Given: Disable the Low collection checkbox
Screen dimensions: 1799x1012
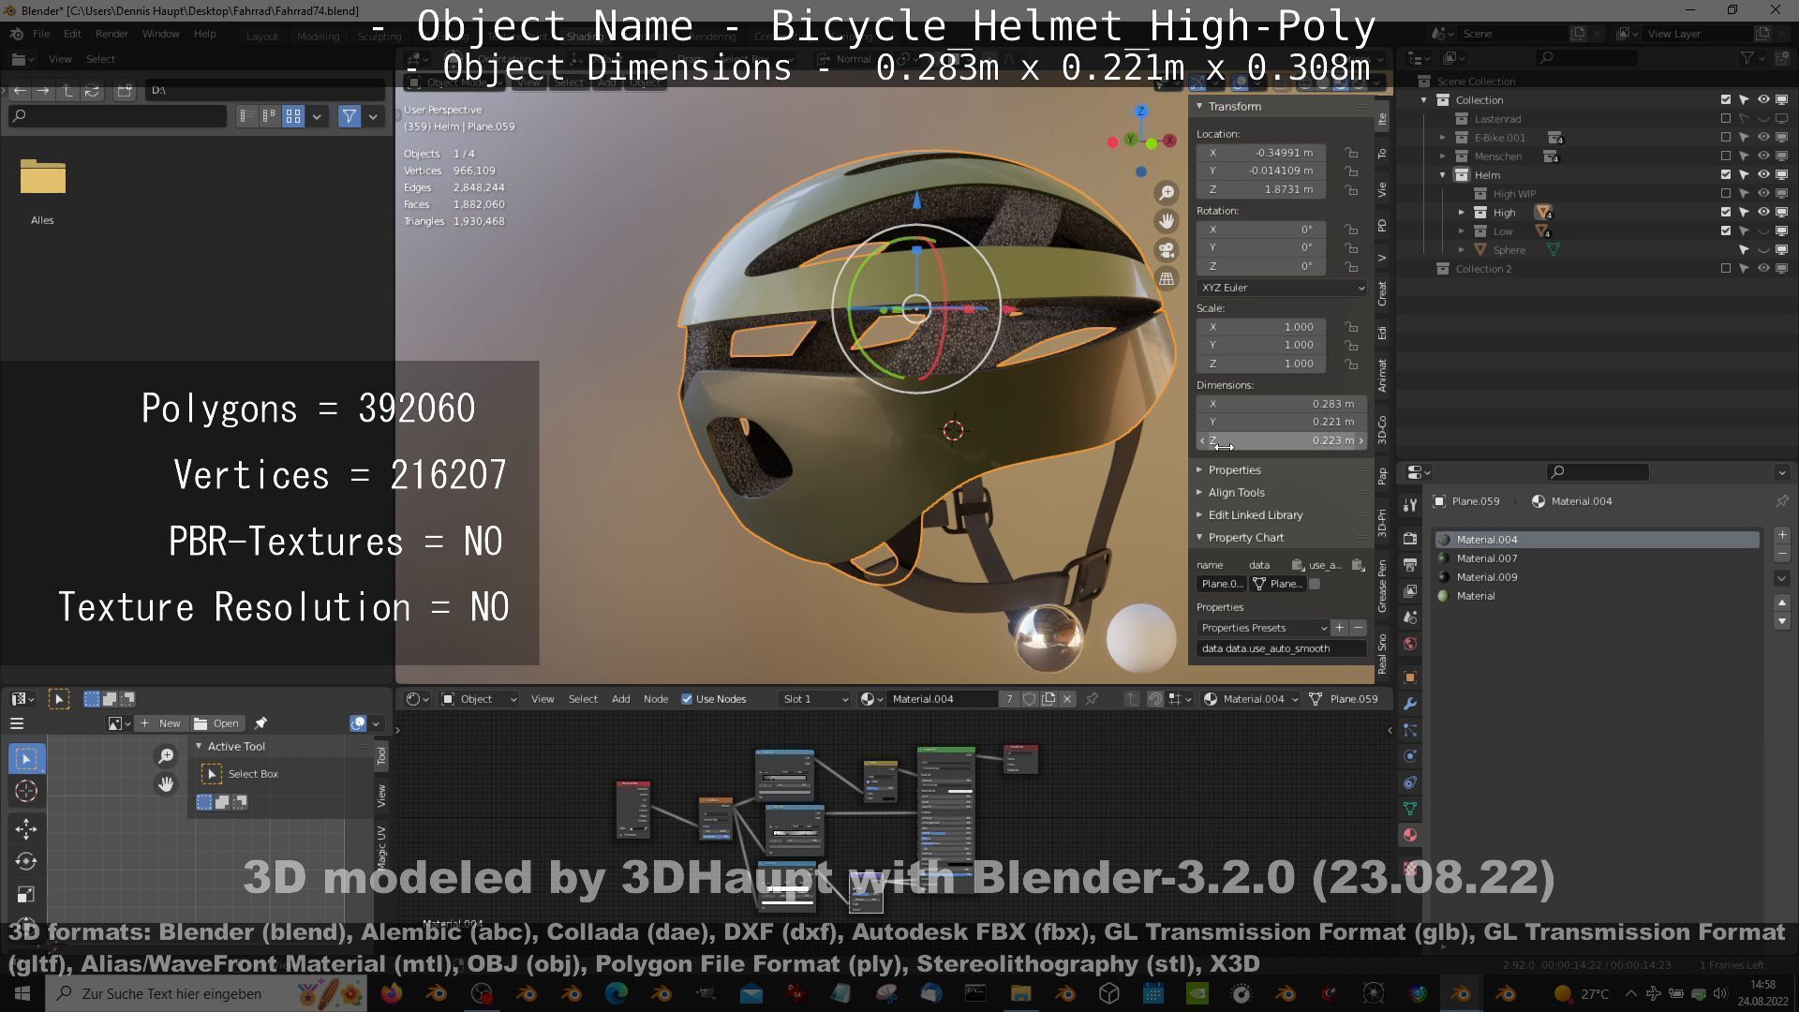Looking at the screenshot, I should 1726,231.
